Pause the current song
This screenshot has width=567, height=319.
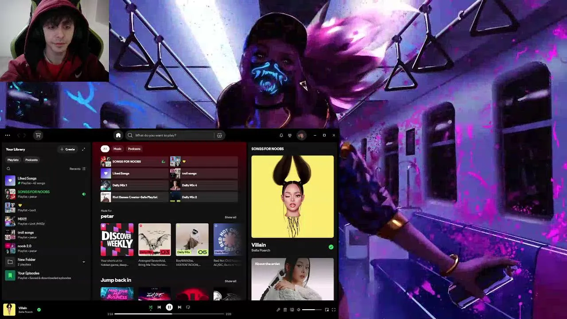[169, 307]
